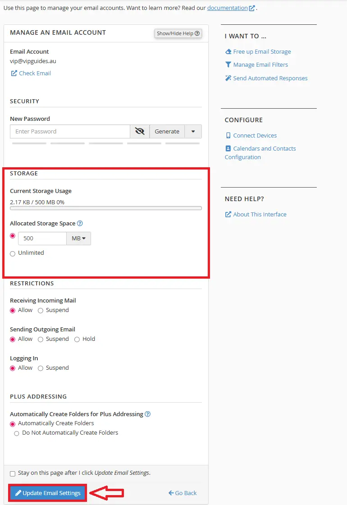Open Check Email link
Screen dimensions: 347x505
click(x=35, y=73)
